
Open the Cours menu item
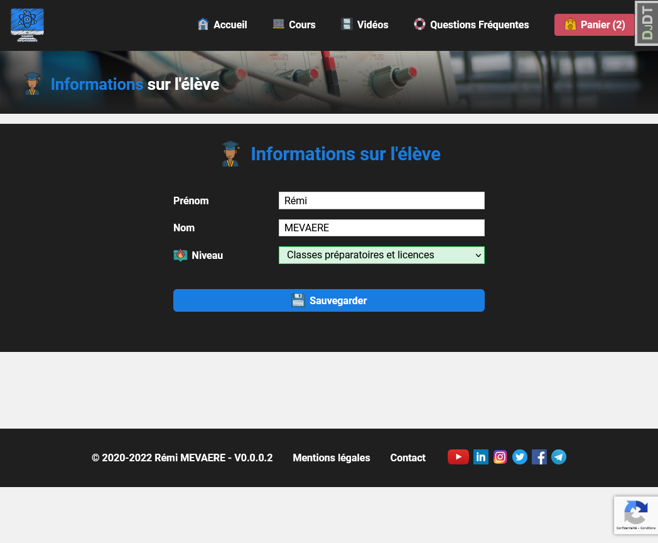point(294,25)
